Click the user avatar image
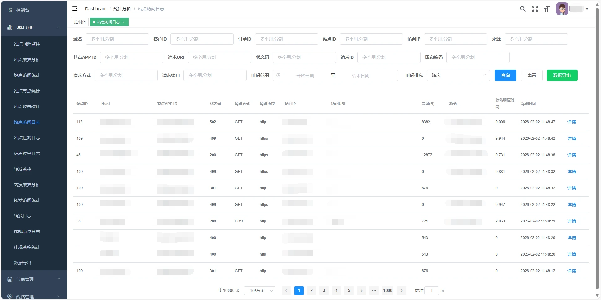The image size is (601, 300). click(562, 8)
